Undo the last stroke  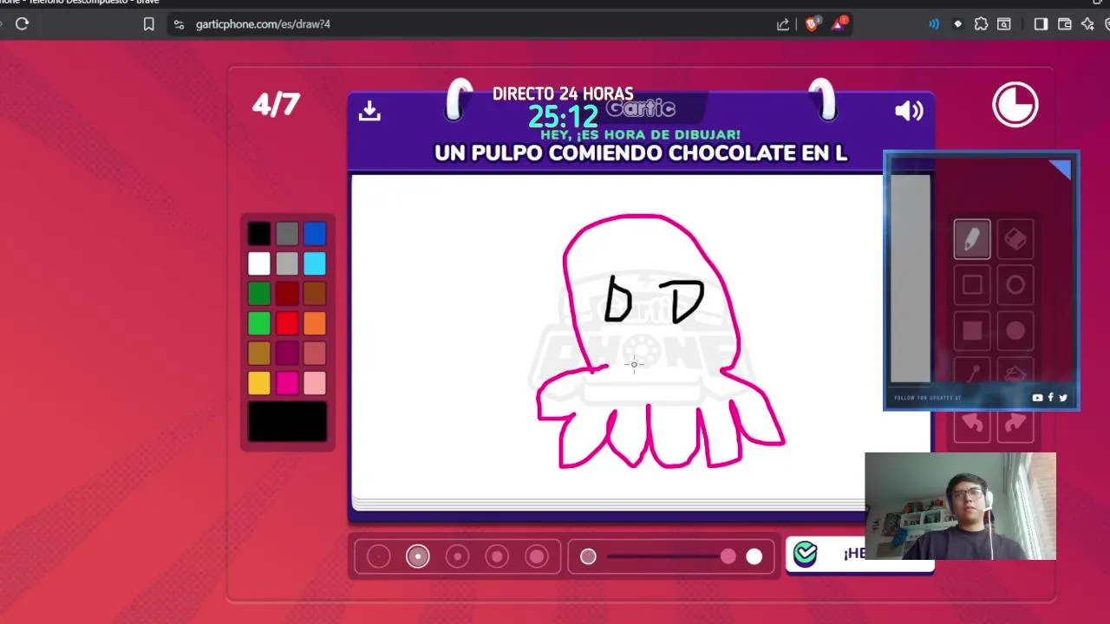click(x=971, y=423)
